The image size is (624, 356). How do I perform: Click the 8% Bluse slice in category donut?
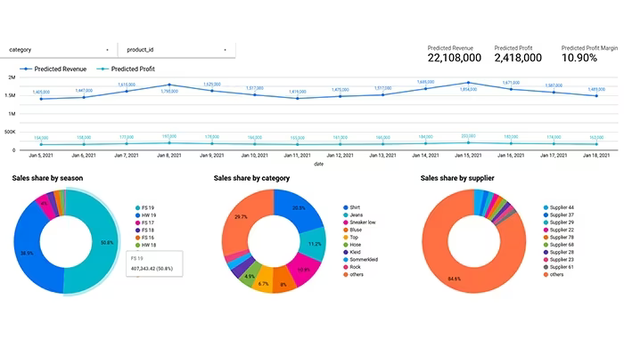pyautogui.click(x=283, y=279)
